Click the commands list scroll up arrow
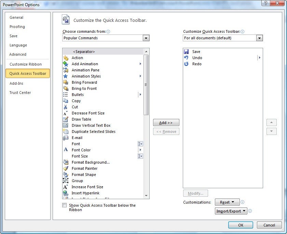Viewport: 287px width, 234px height. pyautogui.click(x=146, y=52)
